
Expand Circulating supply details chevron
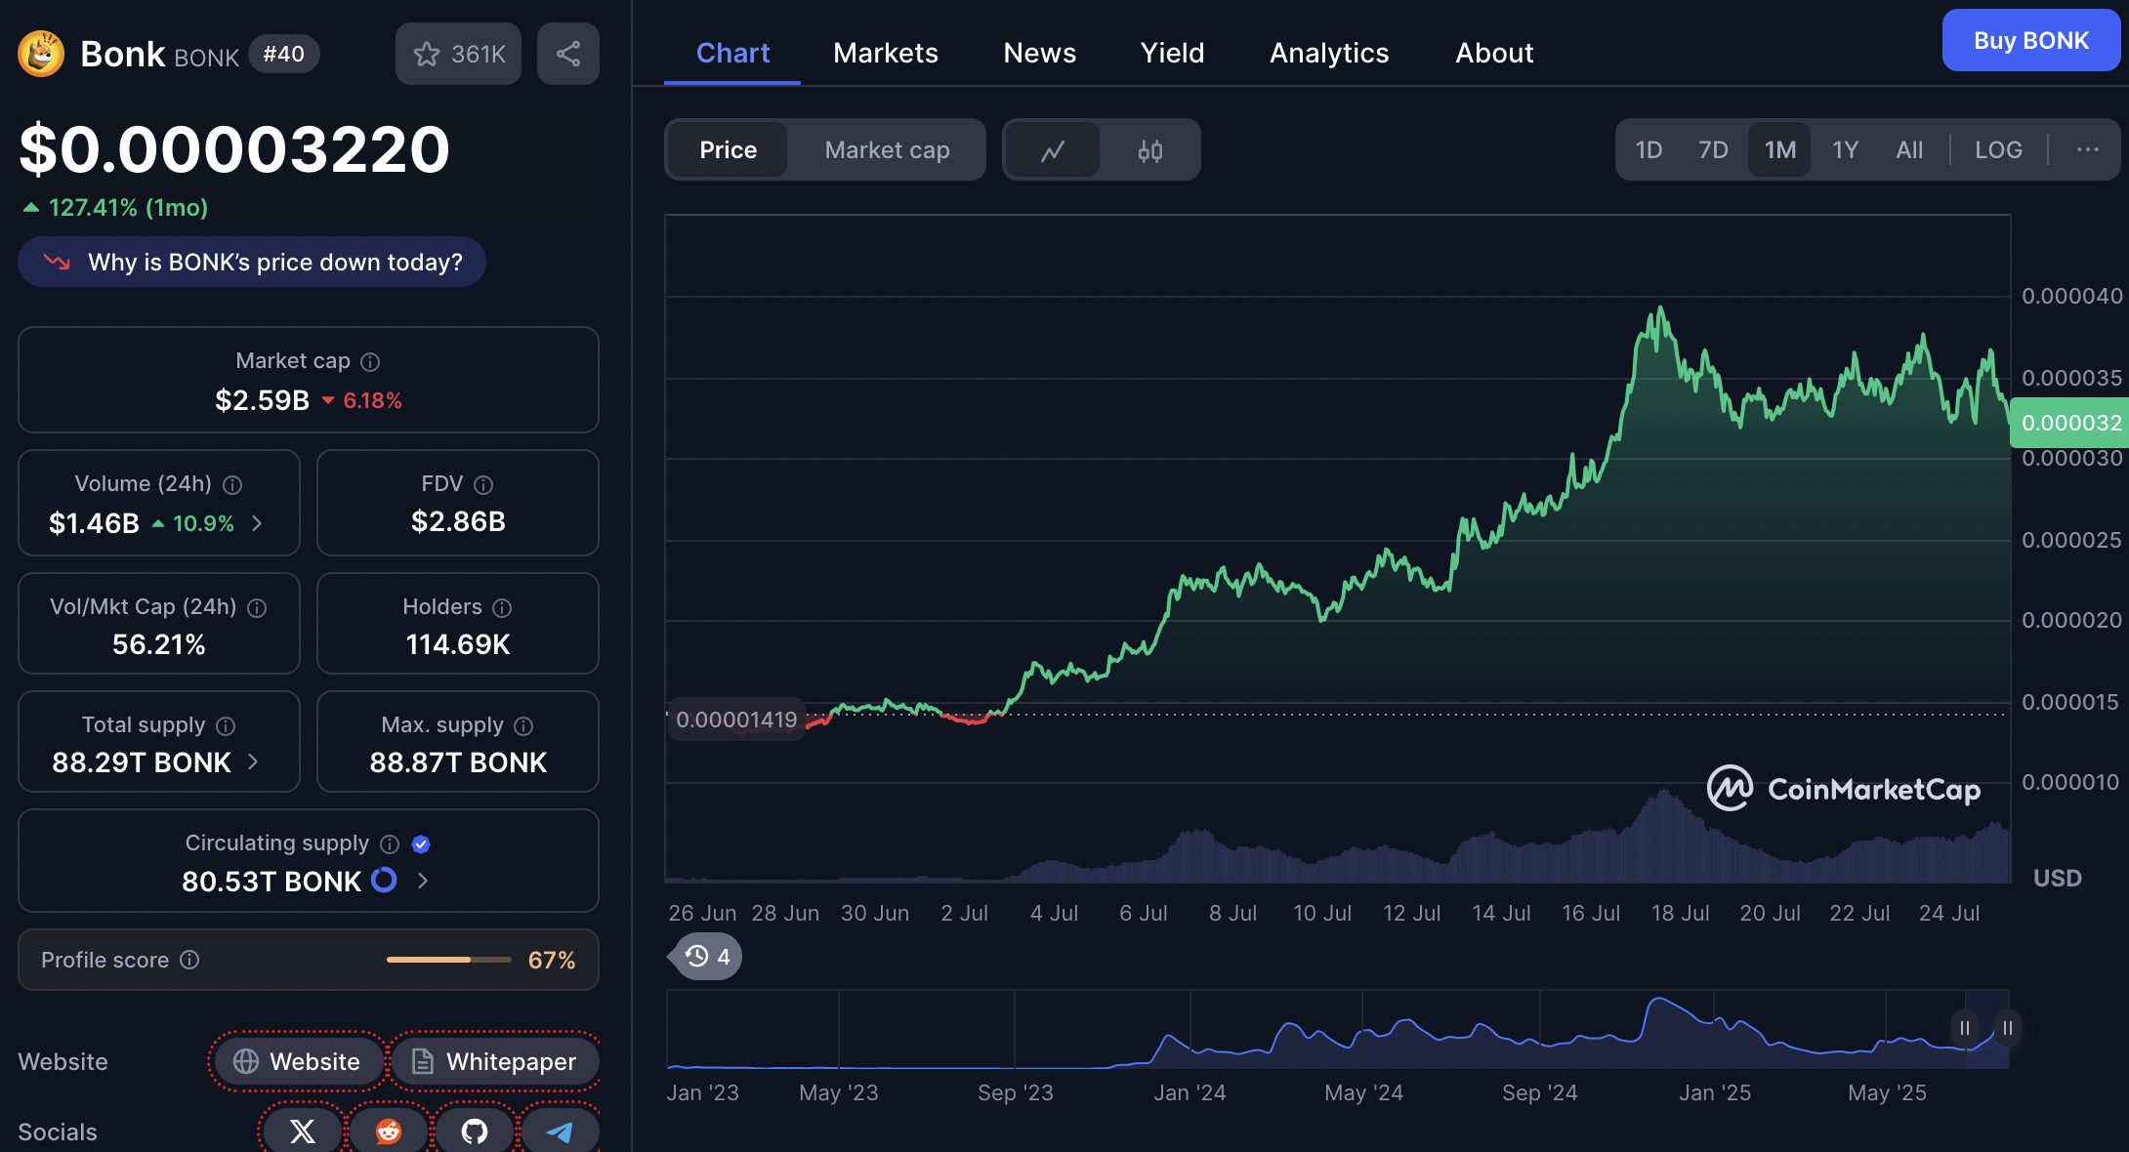(x=423, y=881)
